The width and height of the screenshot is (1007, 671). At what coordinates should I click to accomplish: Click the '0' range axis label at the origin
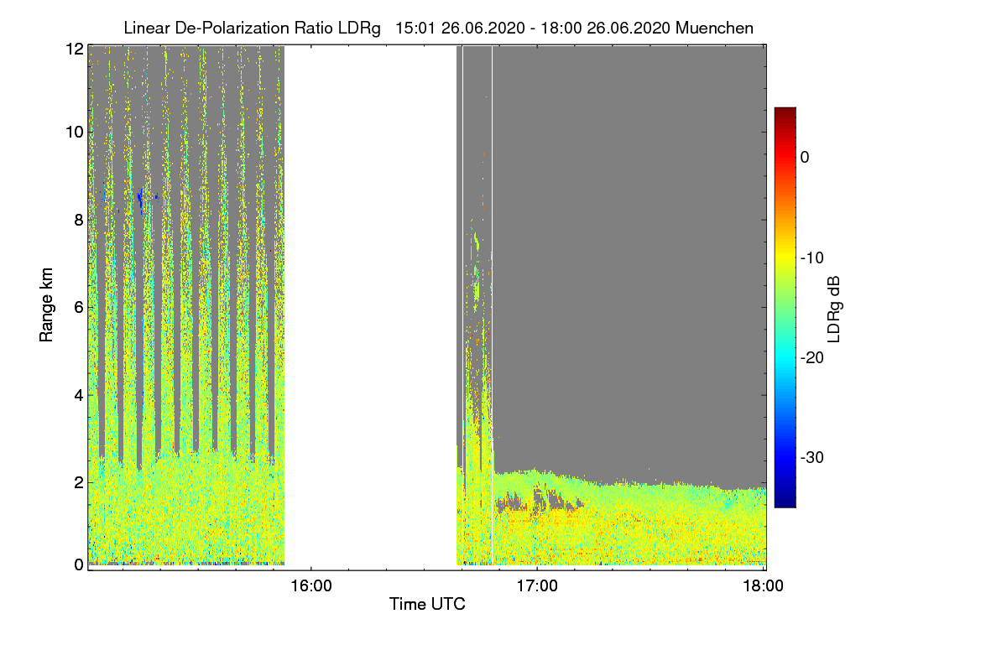[78, 564]
